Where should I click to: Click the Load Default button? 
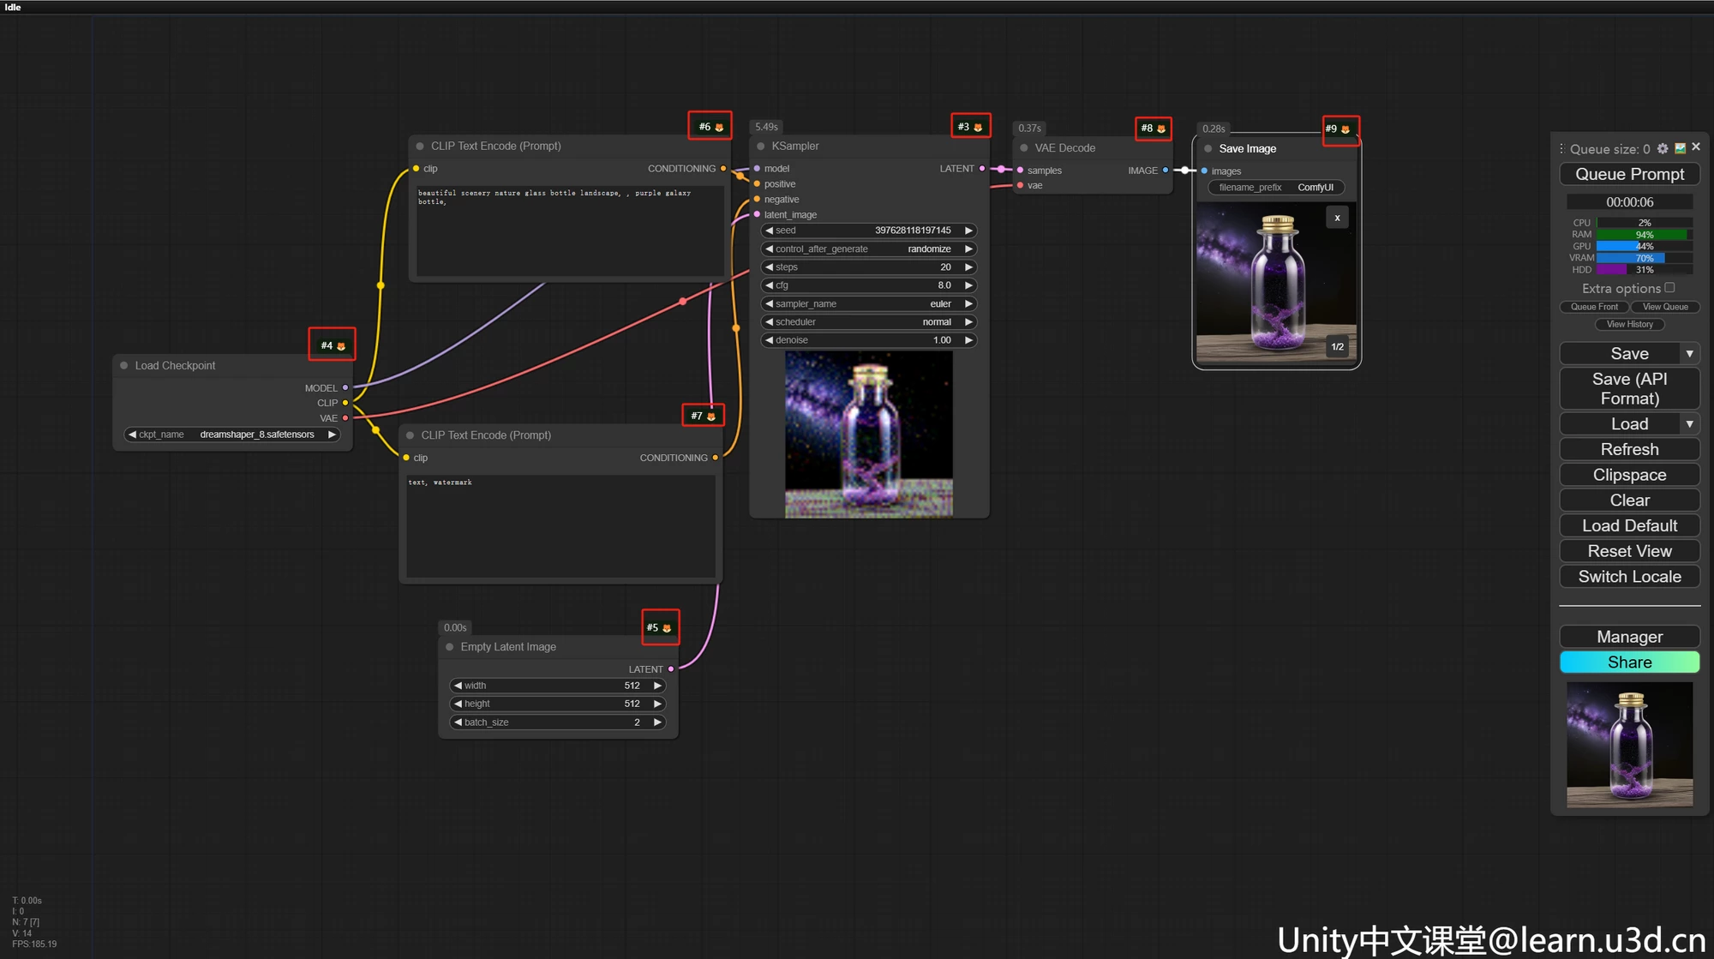[1629, 525]
